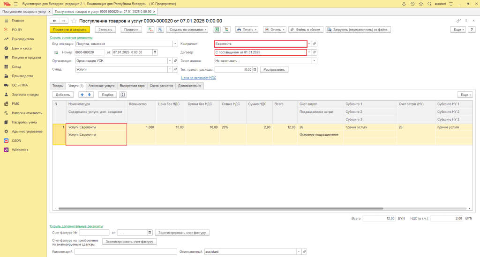The height and width of the screenshot is (257, 480).
Task: Open the table Еще menu
Action: point(465,95)
